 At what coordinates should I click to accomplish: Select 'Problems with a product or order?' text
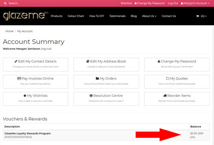[106, 101]
